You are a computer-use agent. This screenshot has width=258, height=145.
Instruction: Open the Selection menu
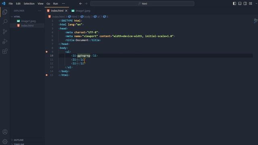(29, 4)
